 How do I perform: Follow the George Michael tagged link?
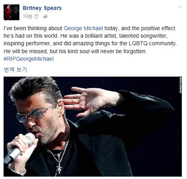click(83, 28)
